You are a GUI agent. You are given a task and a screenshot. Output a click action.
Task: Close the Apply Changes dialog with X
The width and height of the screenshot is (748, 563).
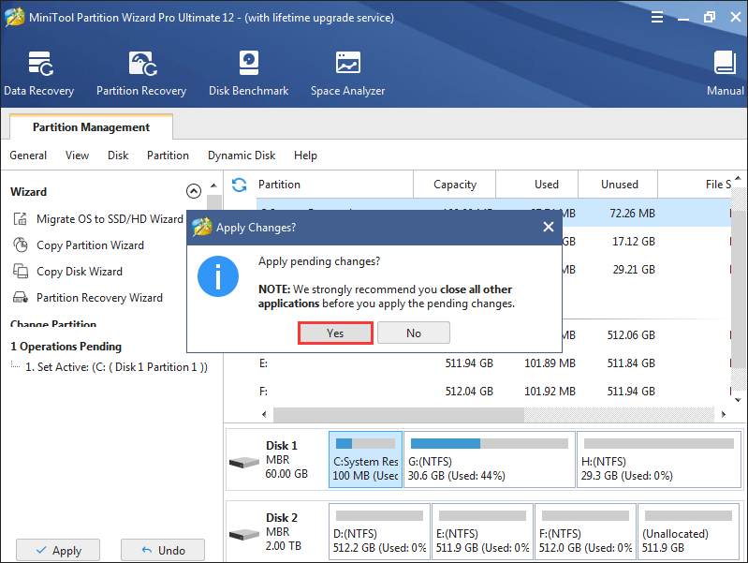pos(548,227)
